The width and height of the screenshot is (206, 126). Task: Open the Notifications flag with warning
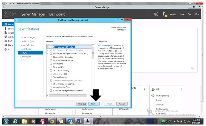coord(165,14)
